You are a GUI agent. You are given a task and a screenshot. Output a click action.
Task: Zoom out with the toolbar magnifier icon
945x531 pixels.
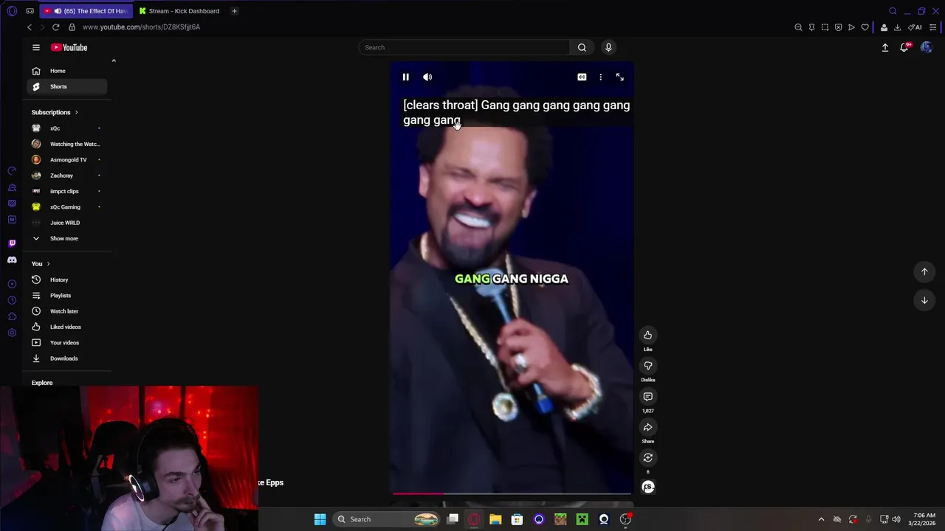[x=798, y=27]
